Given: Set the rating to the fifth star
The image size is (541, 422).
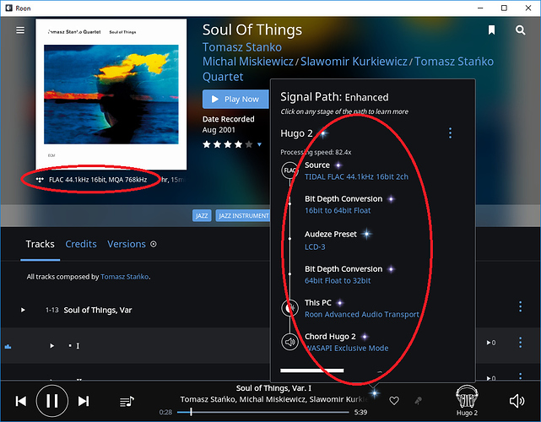Looking at the screenshot, I should 249,144.
